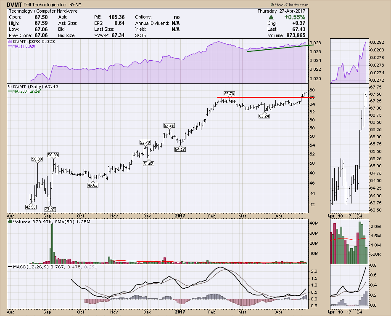Click the High 67.59 value

(41, 23)
